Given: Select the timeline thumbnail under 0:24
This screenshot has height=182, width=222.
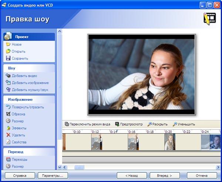Looking at the screenshot, I should tap(211, 142).
